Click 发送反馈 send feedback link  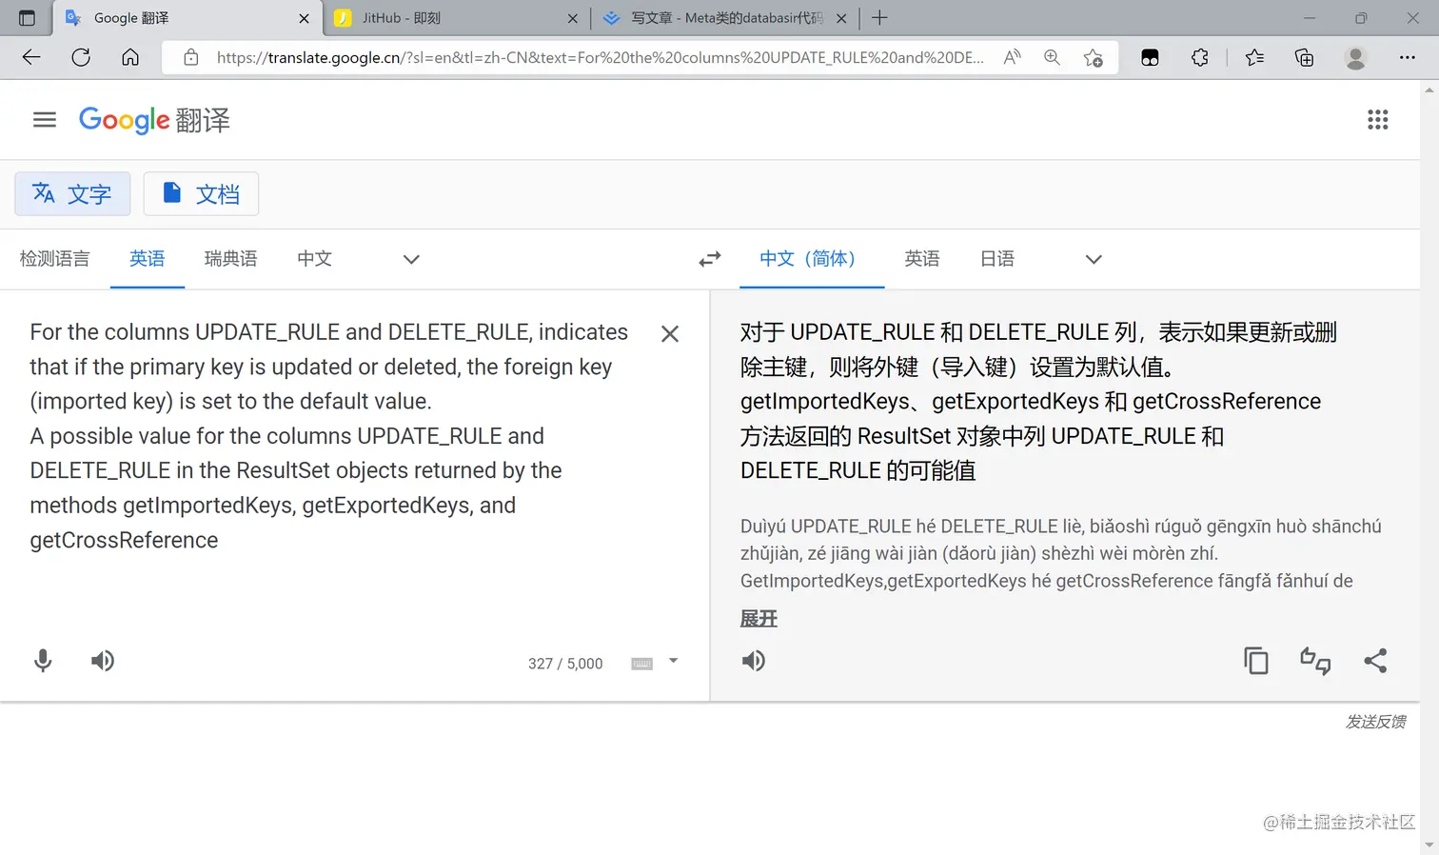[1376, 722]
